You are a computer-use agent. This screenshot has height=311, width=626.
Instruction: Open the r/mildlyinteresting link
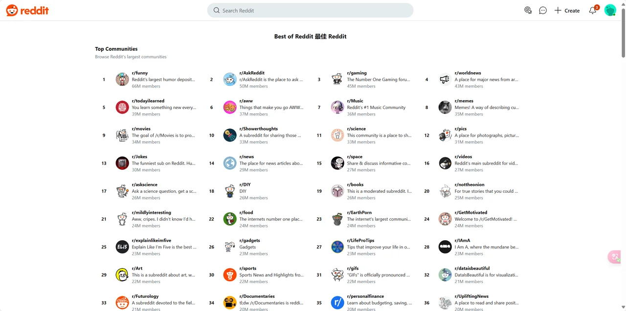152,212
